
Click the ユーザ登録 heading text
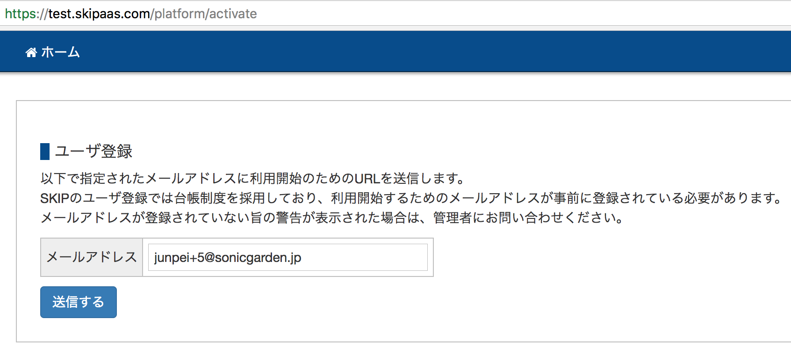click(93, 152)
